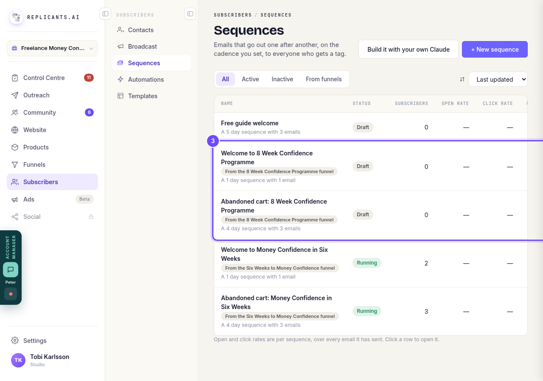Open Automations lightning icon

[120, 80]
